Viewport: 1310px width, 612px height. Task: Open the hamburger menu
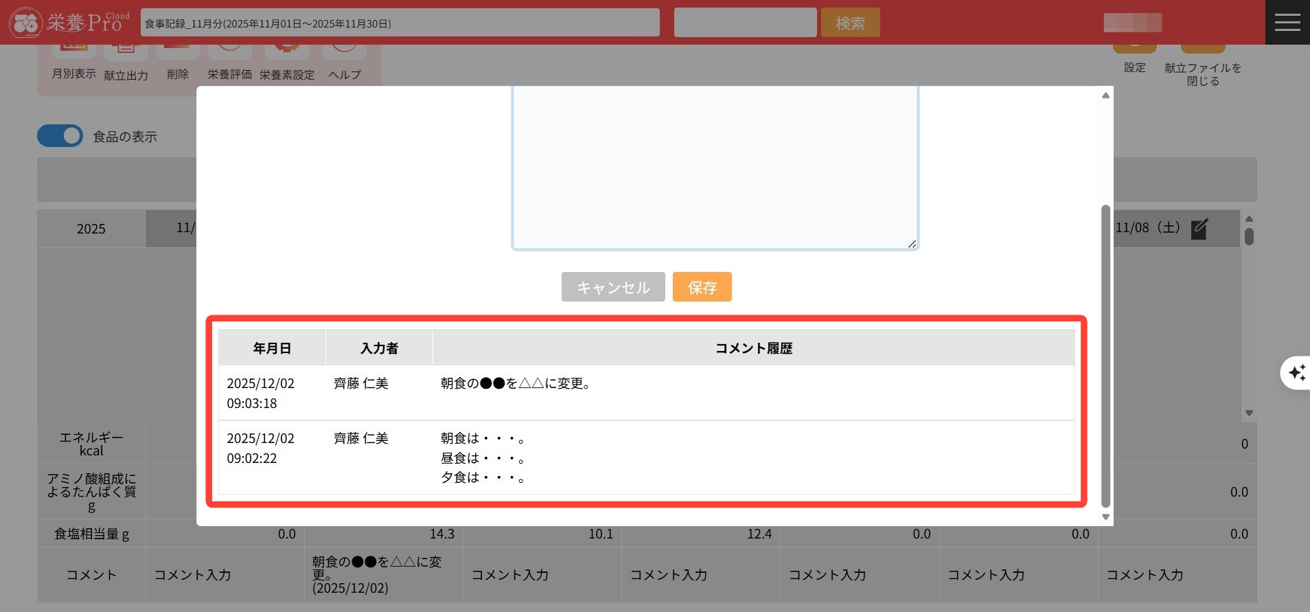click(1287, 23)
